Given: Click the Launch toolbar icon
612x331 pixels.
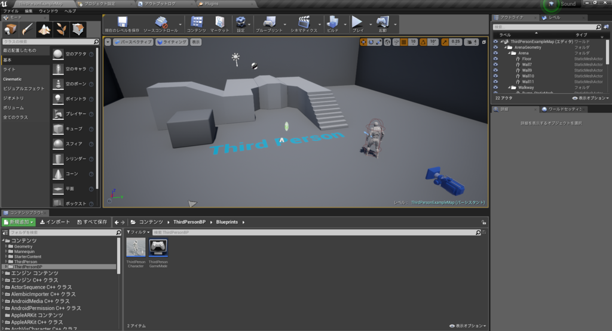Looking at the screenshot, I should point(382,22).
